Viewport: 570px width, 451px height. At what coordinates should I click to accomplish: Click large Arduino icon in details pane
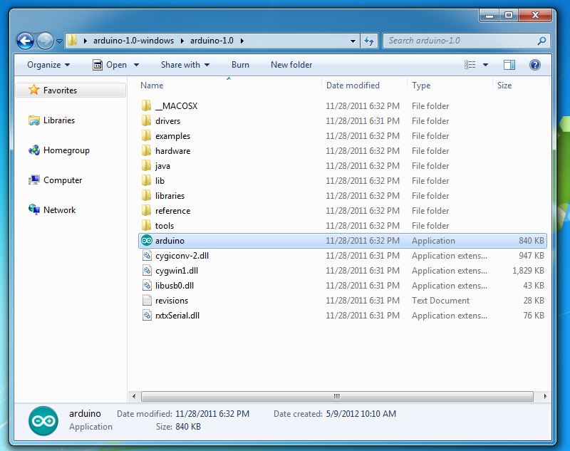(x=43, y=421)
